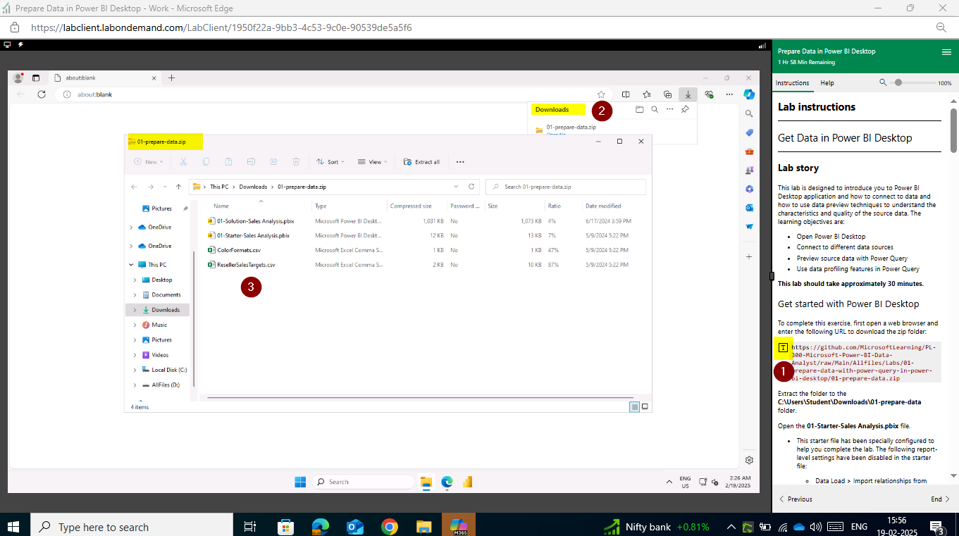
Task: Go to Previous lab page
Action: 795,499
